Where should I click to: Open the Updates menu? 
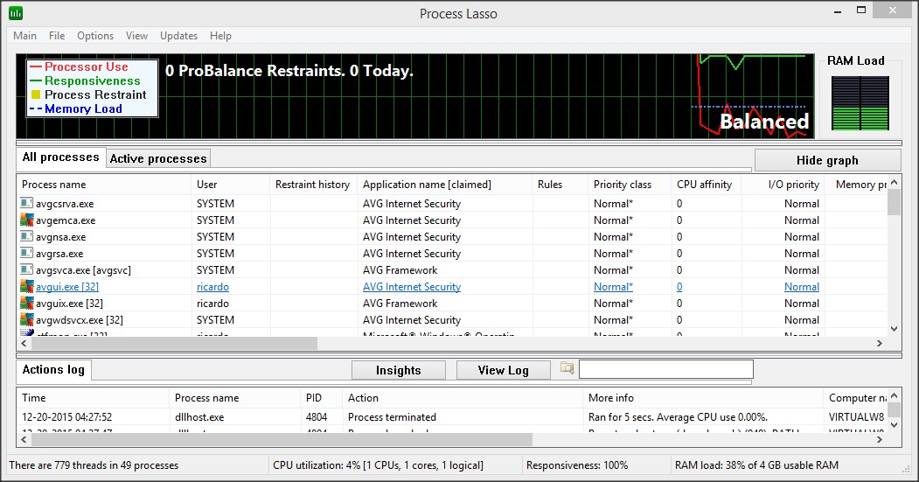tap(178, 36)
